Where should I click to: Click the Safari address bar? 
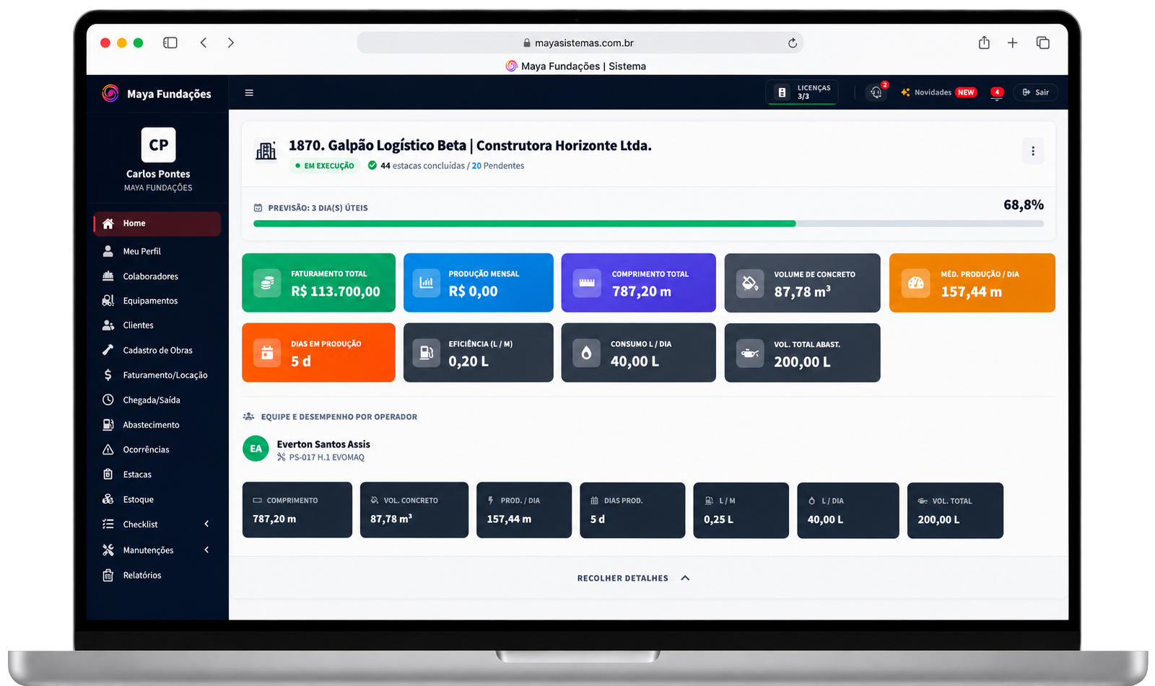580,43
